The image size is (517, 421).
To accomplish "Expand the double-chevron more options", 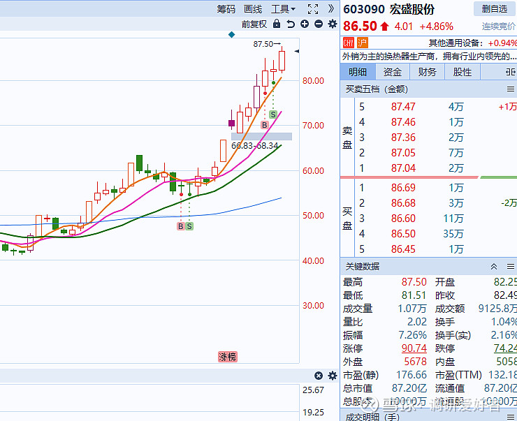I will point(330,9).
